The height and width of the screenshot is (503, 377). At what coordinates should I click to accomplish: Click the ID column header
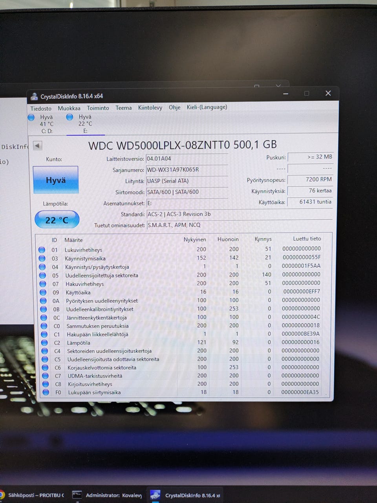click(54, 240)
